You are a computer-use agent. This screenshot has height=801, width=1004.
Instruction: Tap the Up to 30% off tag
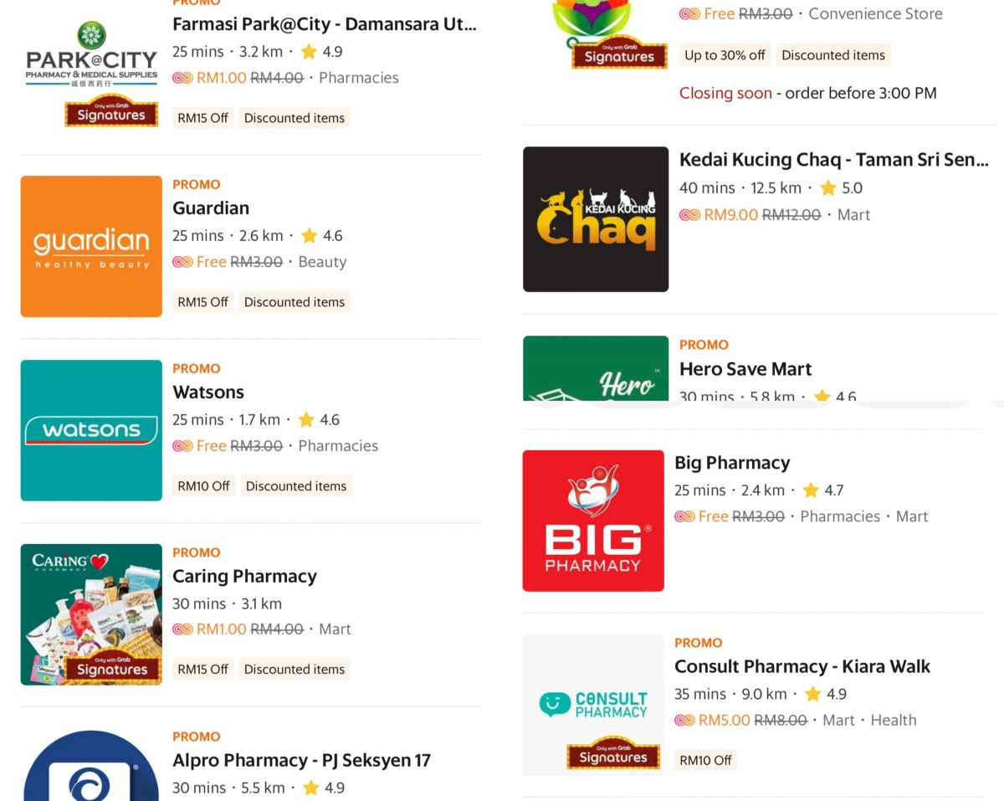(725, 55)
